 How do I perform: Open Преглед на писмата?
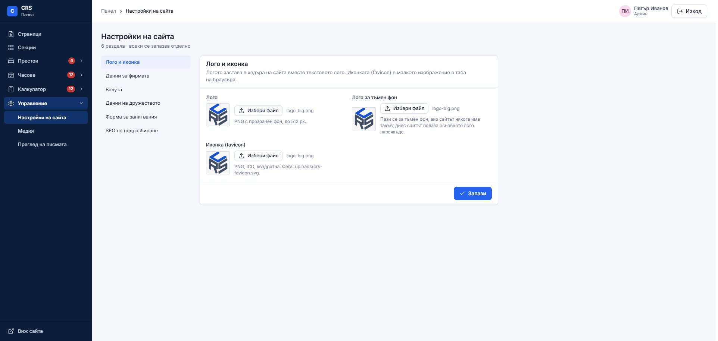(46, 144)
